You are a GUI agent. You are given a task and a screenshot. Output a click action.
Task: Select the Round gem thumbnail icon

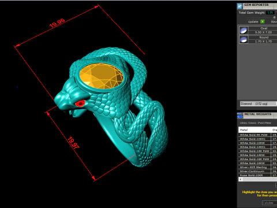point(244,39)
